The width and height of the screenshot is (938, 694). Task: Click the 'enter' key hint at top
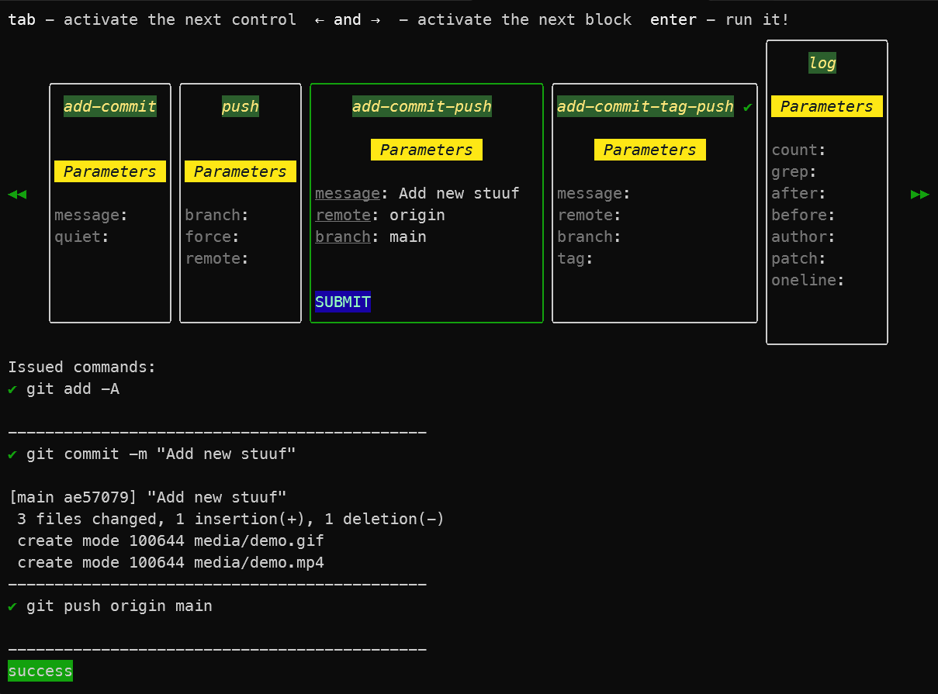[673, 19]
